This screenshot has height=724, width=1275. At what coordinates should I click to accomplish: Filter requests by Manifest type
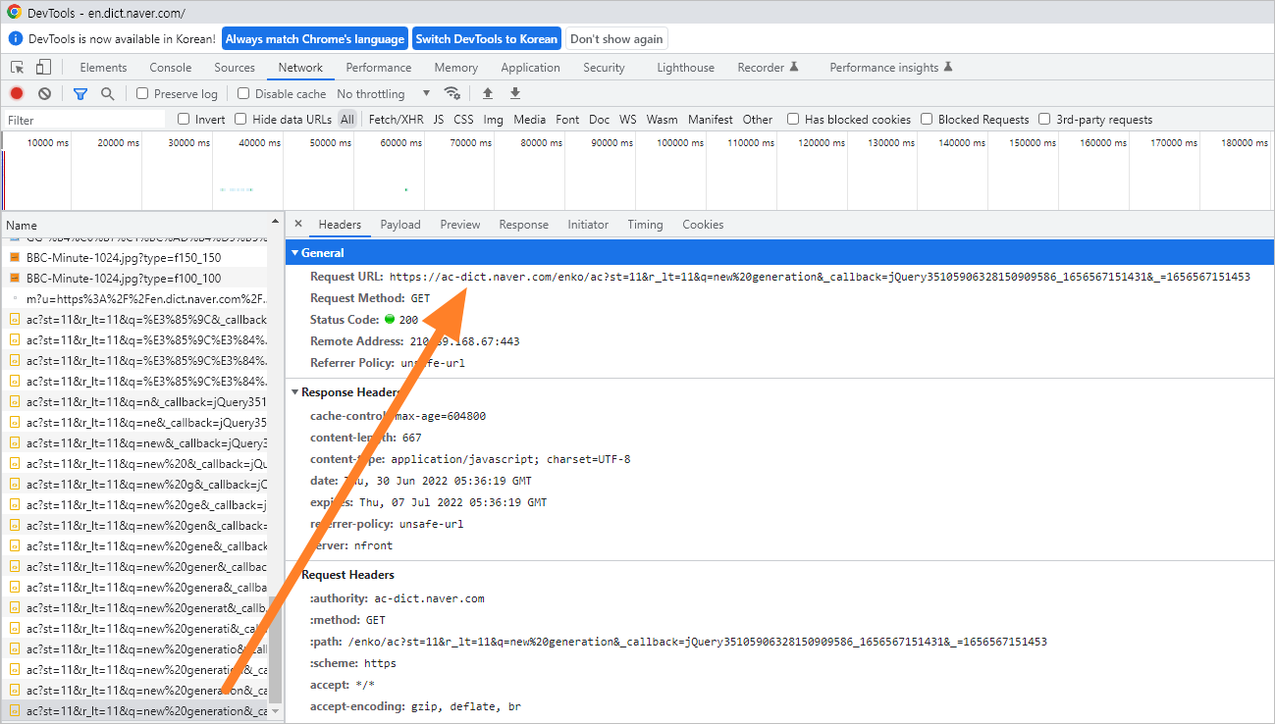711,119
